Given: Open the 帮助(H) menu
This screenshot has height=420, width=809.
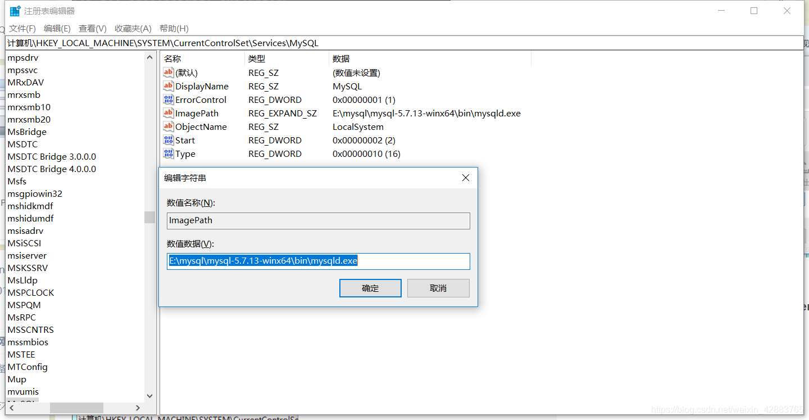Looking at the screenshot, I should (174, 29).
